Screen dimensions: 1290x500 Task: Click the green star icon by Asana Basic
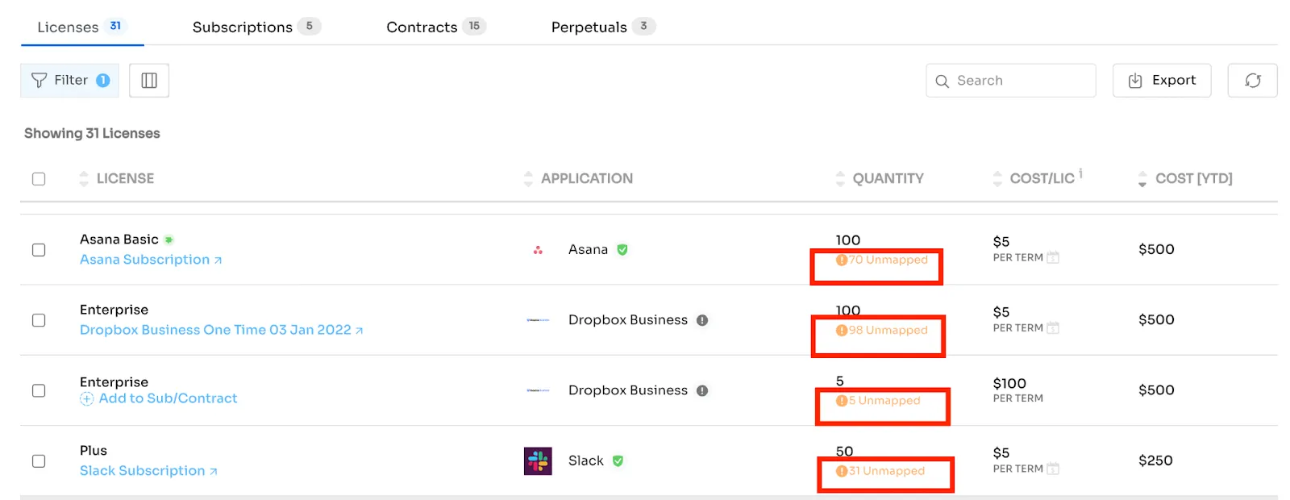169,240
